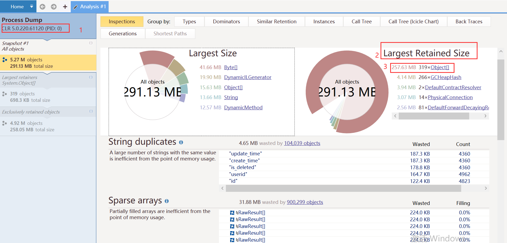
Task: Switch to Generations view
Action: click(123, 33)
